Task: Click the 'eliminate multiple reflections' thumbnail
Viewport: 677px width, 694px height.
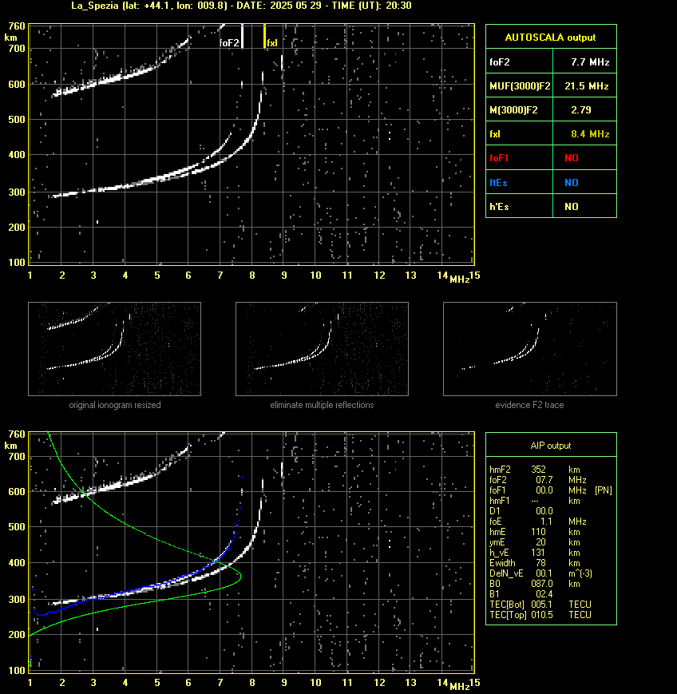Action: coord(322,349)
